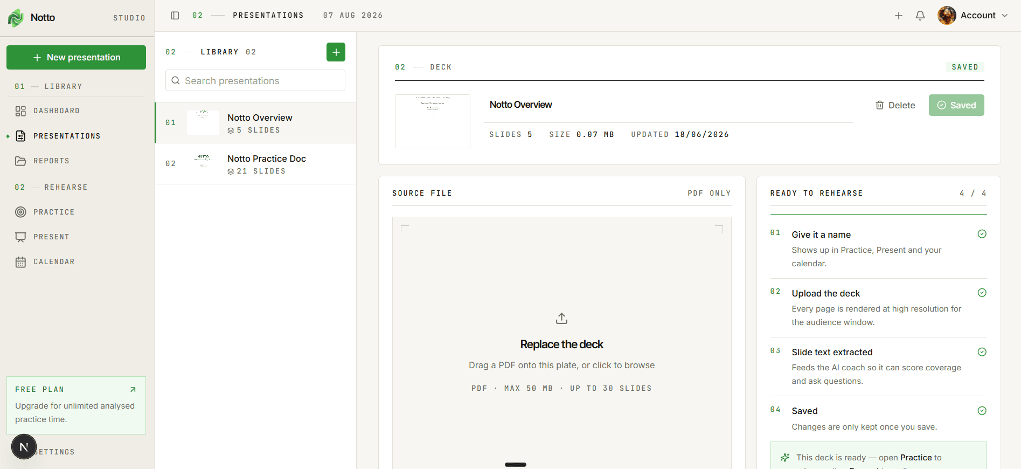Click the Ready to Rehearse 4 / 4 counter

tap(973, 194)
